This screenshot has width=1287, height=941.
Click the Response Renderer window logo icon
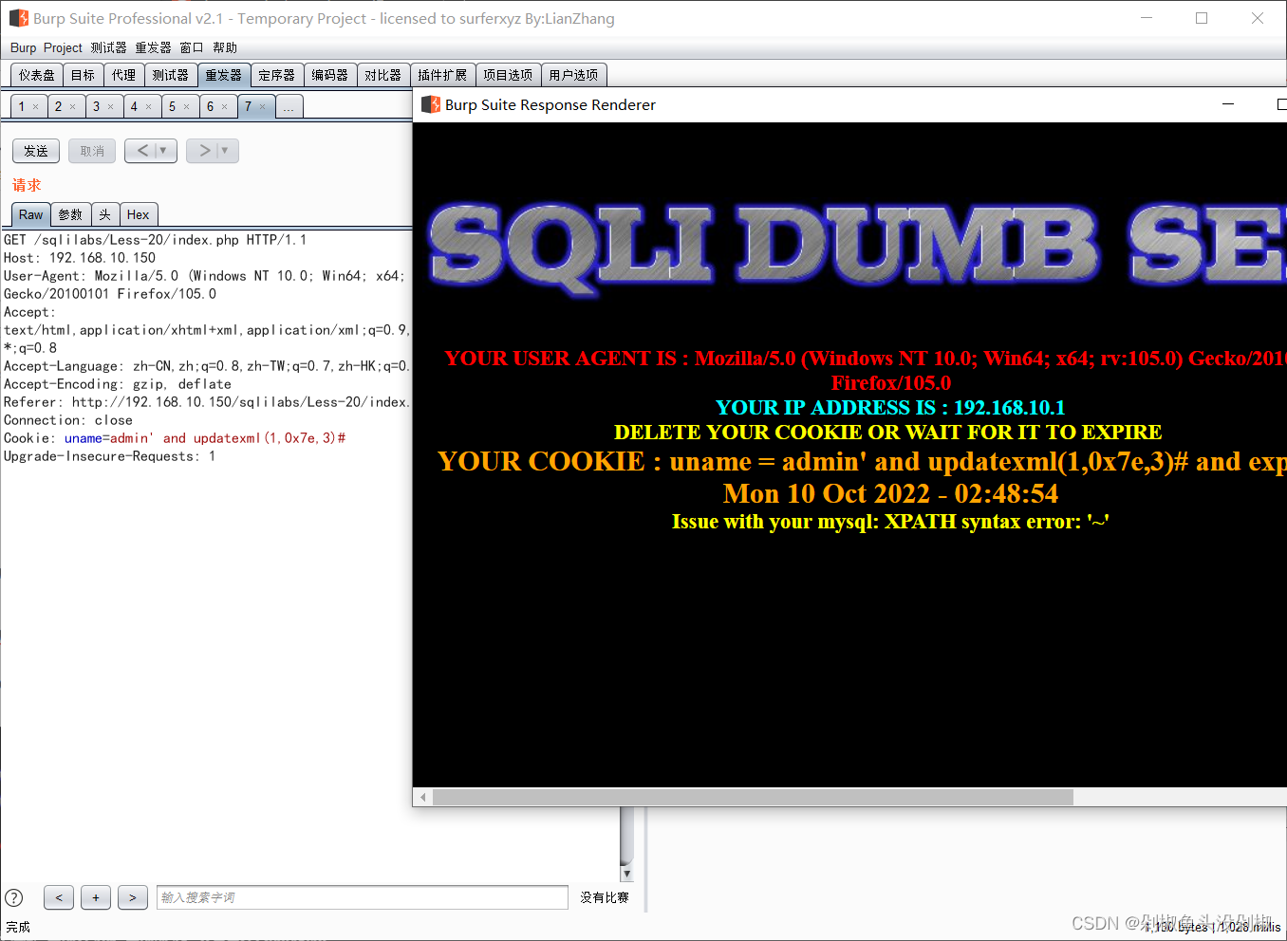pos(431,104)
